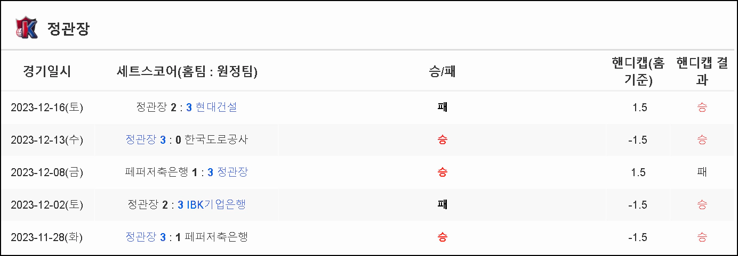Click the 핸디캡(홈 기준) column header

tap(638, 71)
